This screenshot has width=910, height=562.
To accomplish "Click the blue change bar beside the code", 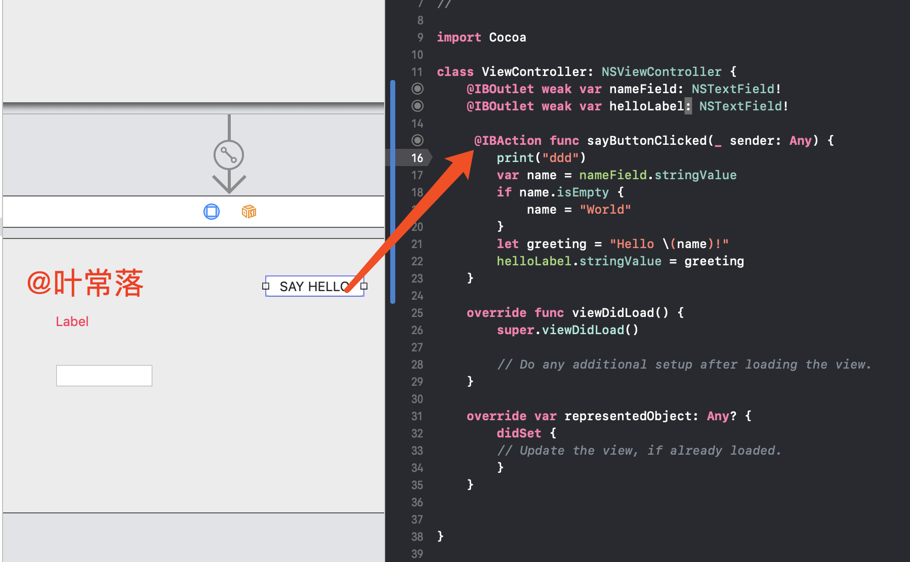I will click(393, 191).
